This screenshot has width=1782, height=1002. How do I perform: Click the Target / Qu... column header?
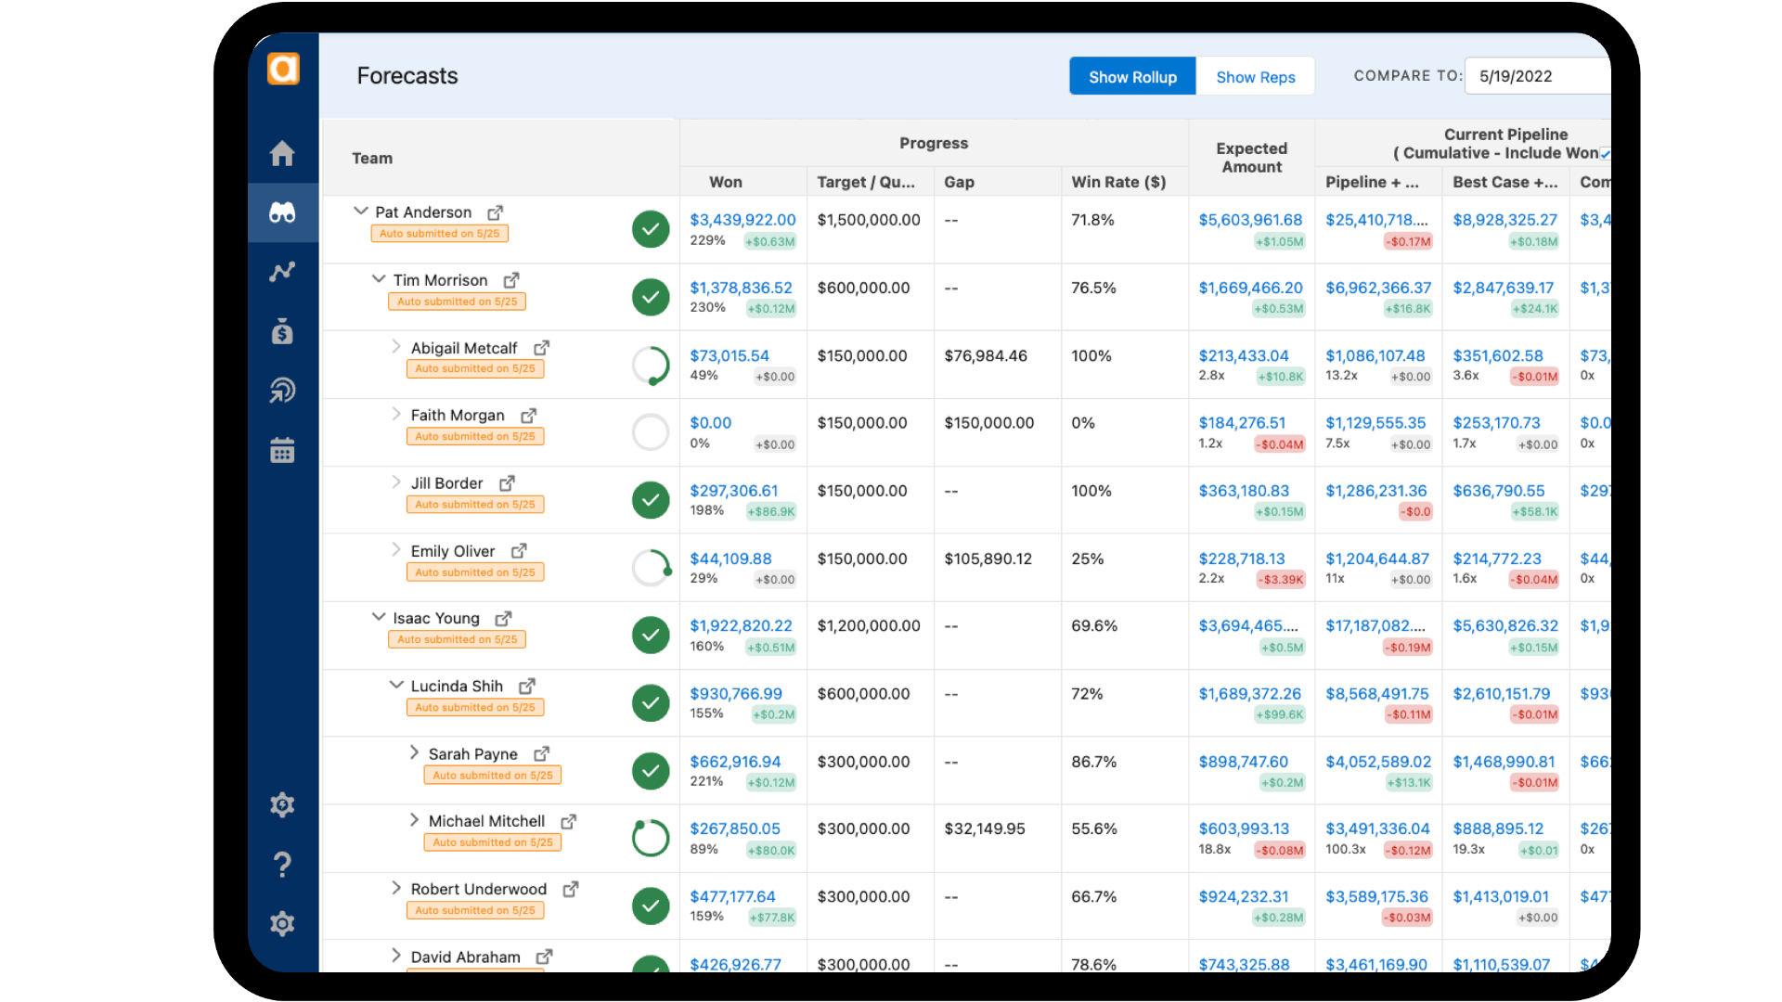click(866, 183)
